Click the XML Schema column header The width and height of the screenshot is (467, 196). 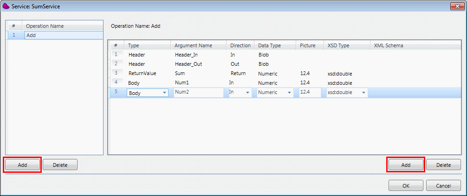(415, 45)
